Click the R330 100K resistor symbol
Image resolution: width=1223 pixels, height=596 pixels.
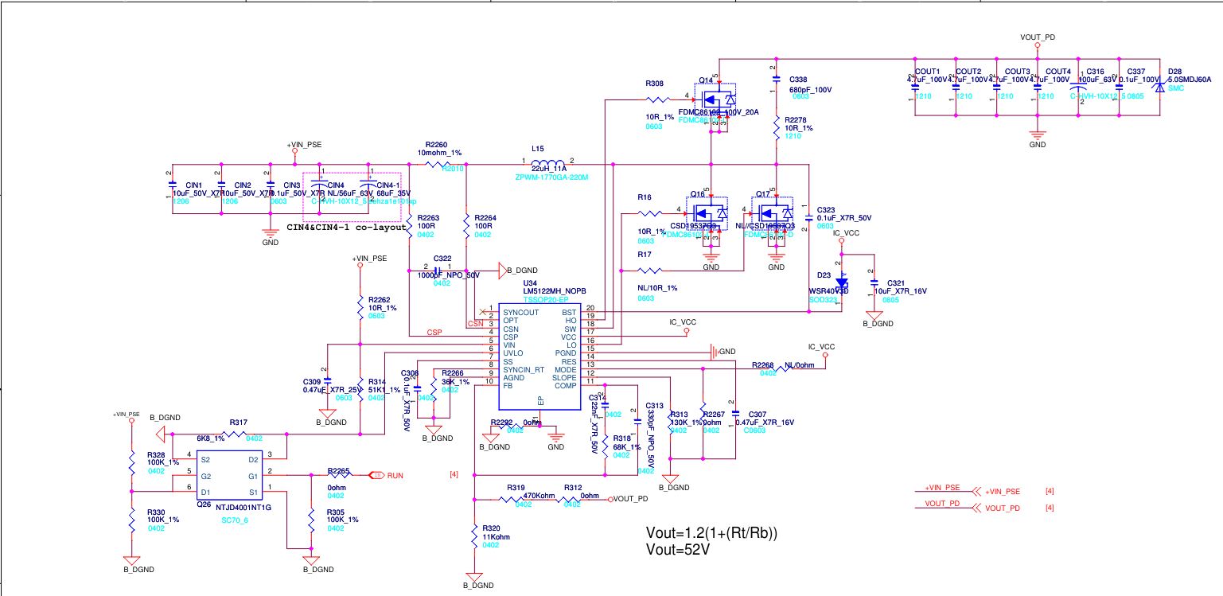coord(132,521)
